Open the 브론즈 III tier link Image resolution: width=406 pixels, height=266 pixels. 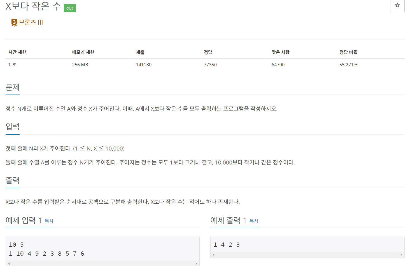tap(31, 22)
